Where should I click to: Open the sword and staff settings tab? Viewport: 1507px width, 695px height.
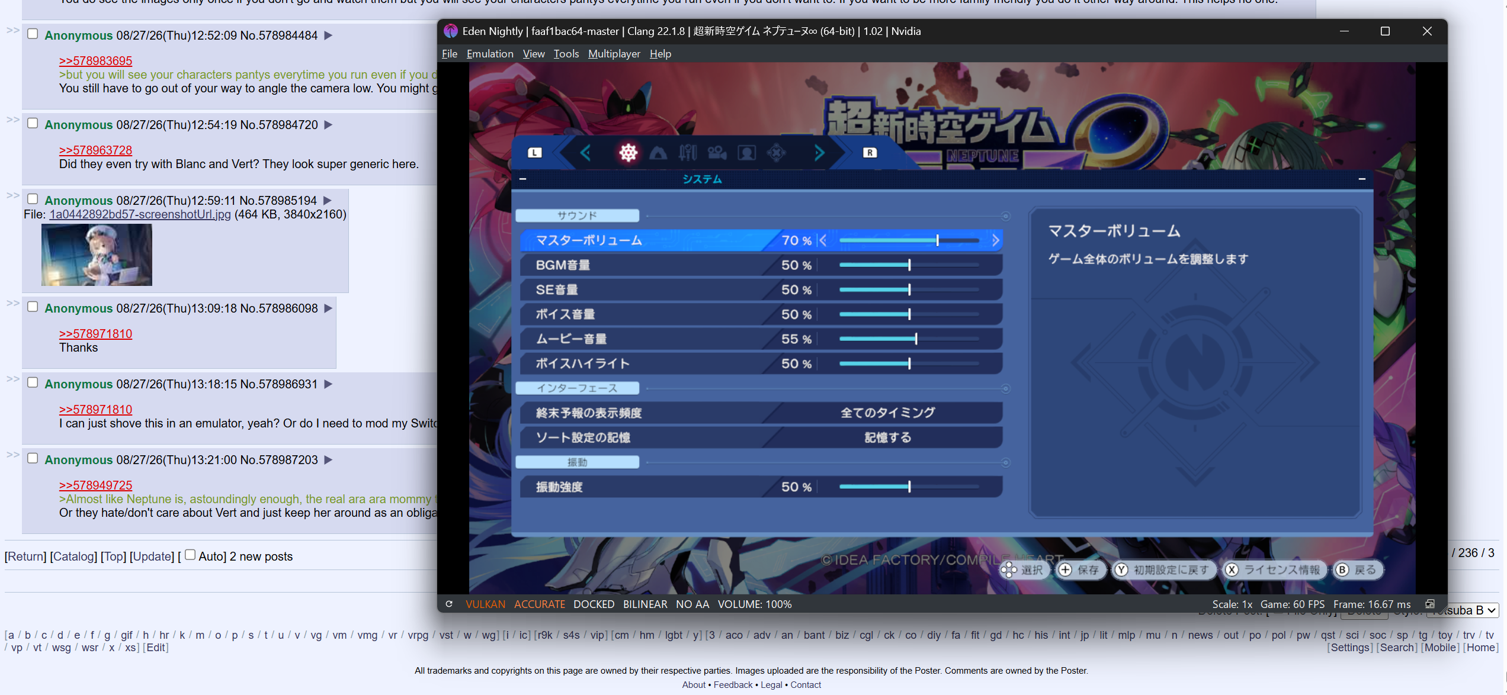coord(688,153)
